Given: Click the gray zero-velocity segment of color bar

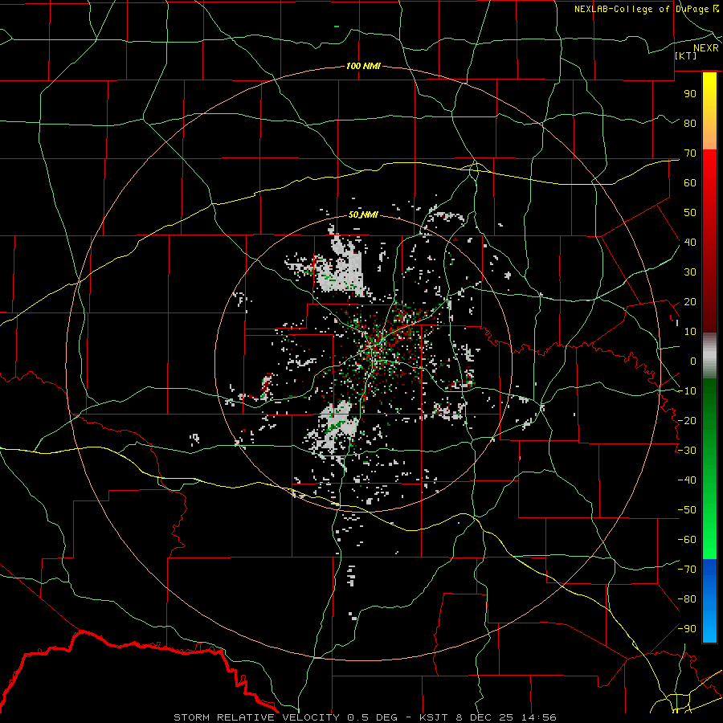Looking at the screenshot, I should point(709,356).
